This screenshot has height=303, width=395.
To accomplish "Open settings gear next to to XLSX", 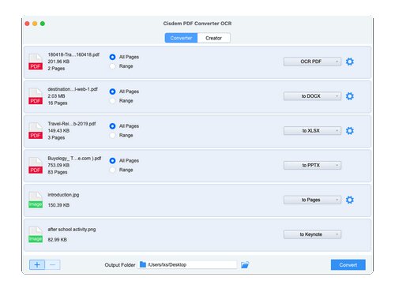I will tap(349, 131).
